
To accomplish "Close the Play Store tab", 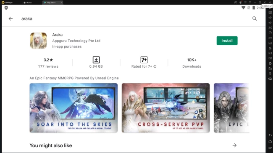I will tap(61, 3).
